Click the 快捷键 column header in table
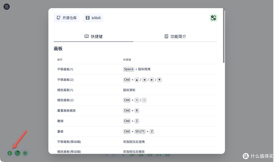Image resolution: width=276 pixels, height=162 pixels. coord(127,60)
